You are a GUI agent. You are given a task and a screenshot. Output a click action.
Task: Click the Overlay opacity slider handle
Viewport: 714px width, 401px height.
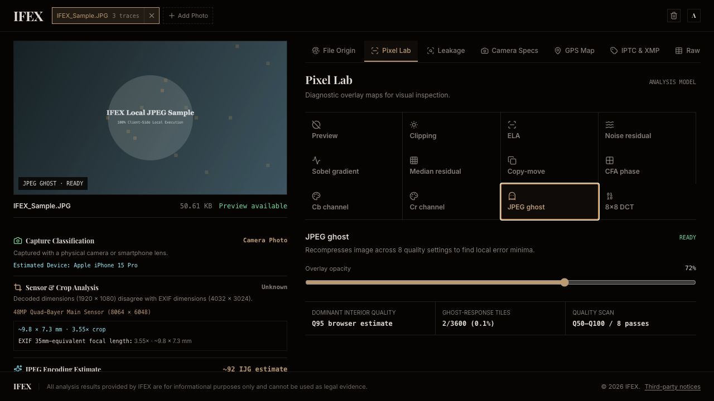(x=565, y=282)
